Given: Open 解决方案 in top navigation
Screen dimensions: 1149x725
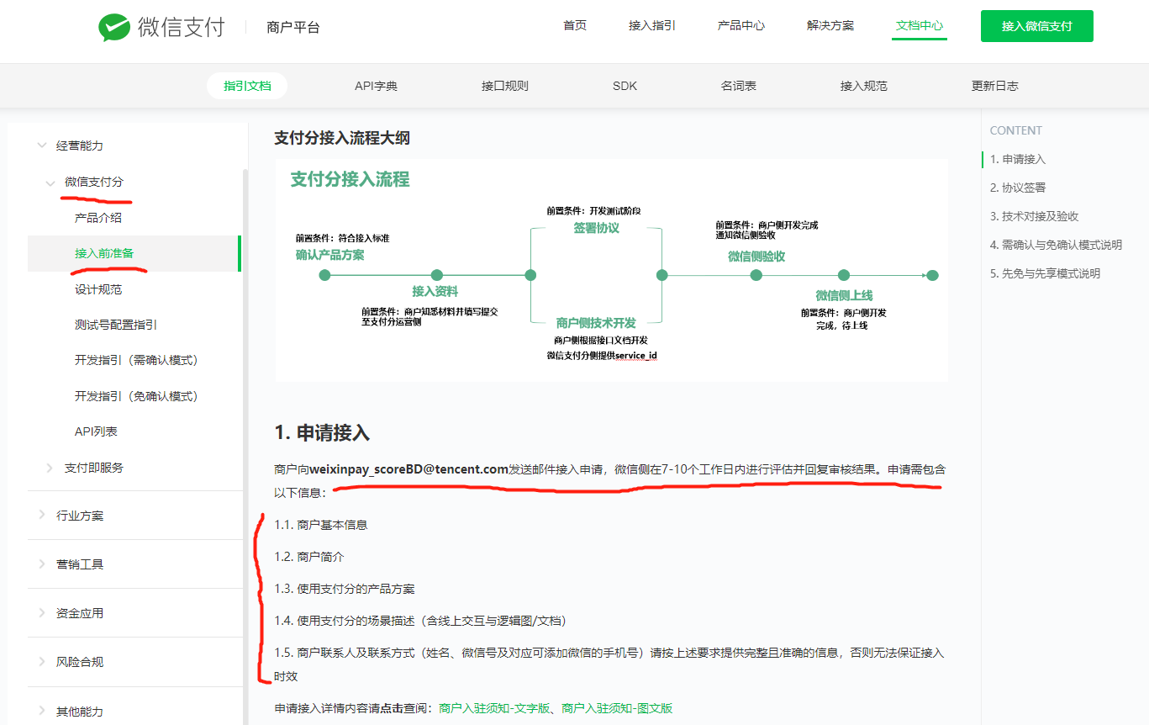Looking at the screenshot, I should [x=830, y=25].
